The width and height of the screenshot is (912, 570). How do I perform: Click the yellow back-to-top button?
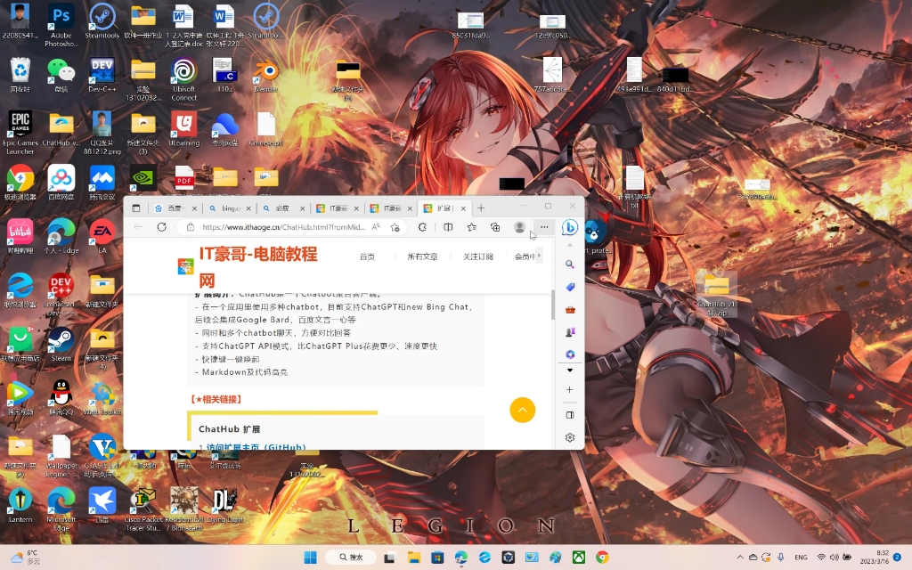tap(522, 410)
